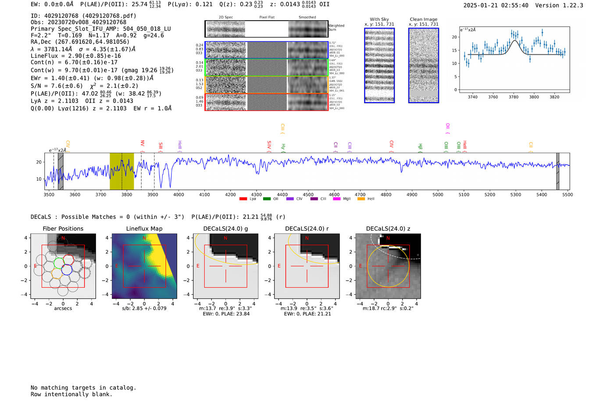Screen dimensions: 614x418
Task: Click the green OII legend swatch
Action: 267,199
